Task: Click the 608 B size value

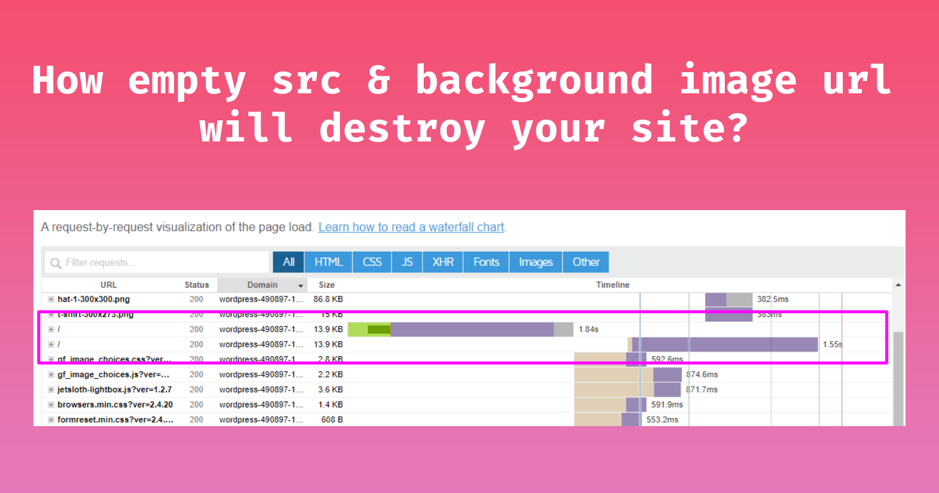Action: tap(332, 420)
